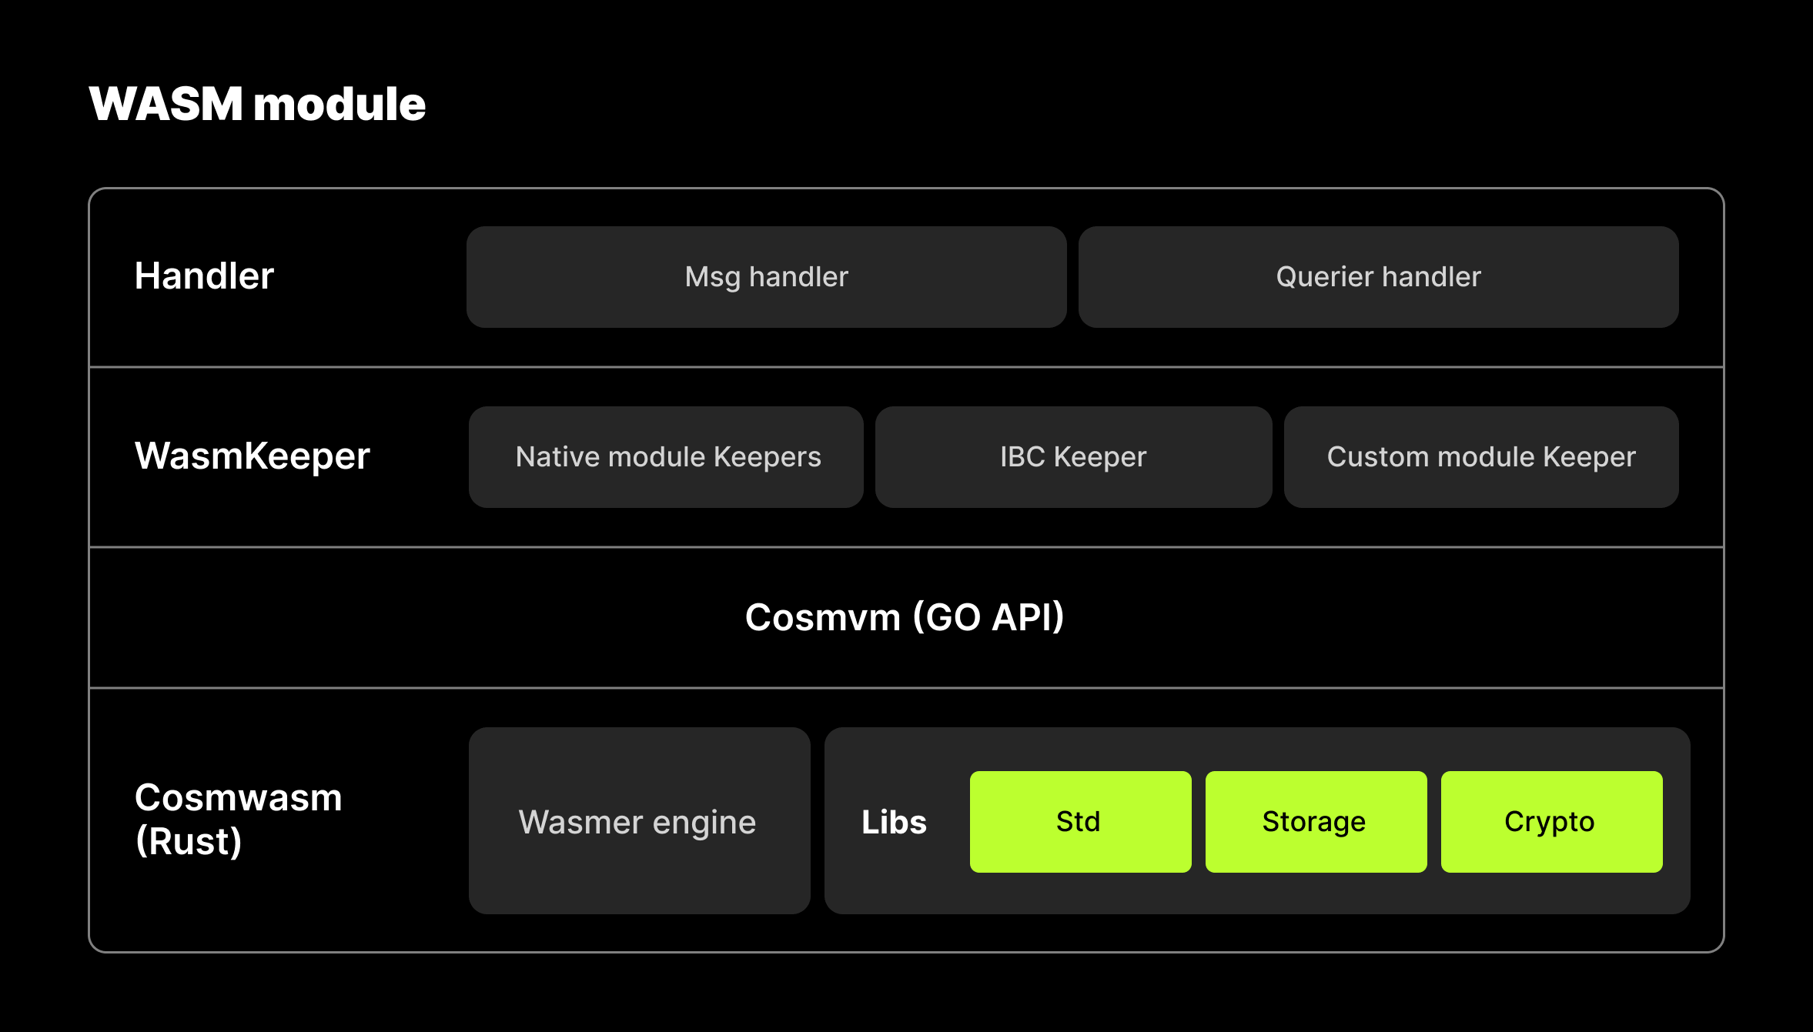Screen dimensions: 1813x1032
Task: Click the Cosmvm (GO API) label
Action: pos(905,617)
